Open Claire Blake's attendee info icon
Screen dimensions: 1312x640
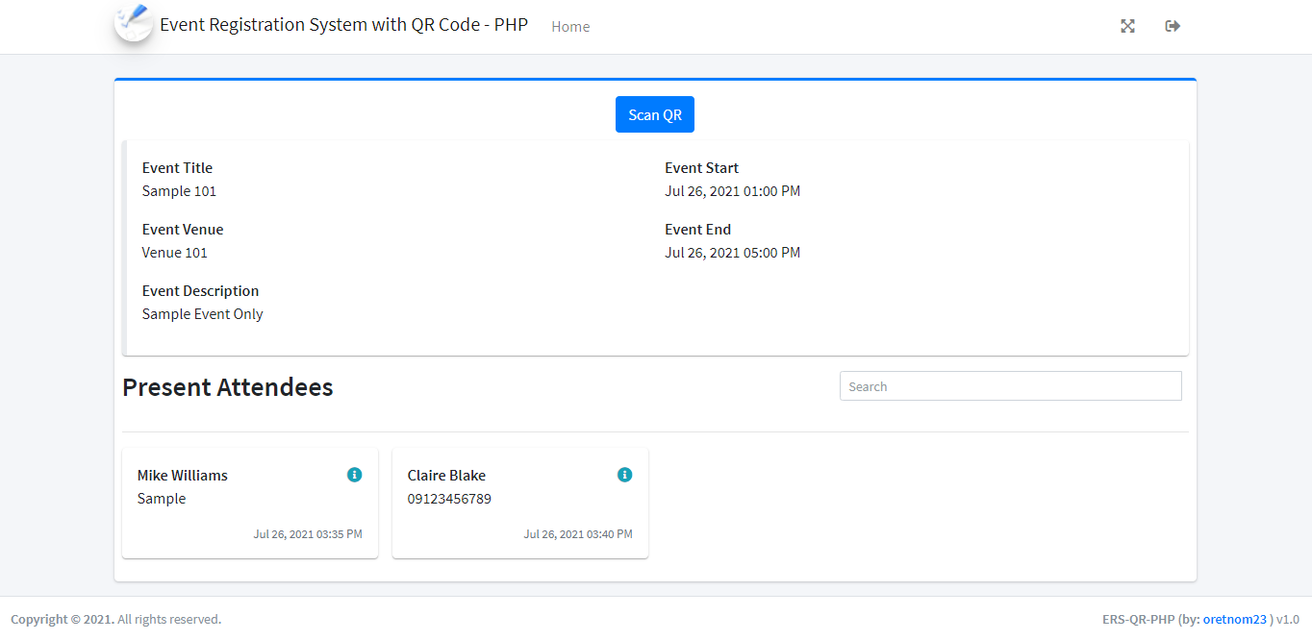pos(625,474)
